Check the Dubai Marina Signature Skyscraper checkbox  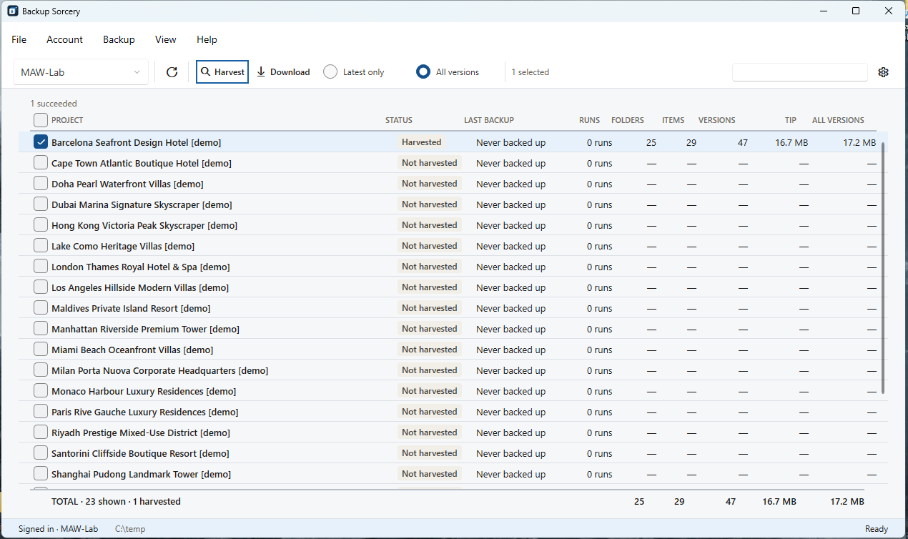click(x=41, y=204)
